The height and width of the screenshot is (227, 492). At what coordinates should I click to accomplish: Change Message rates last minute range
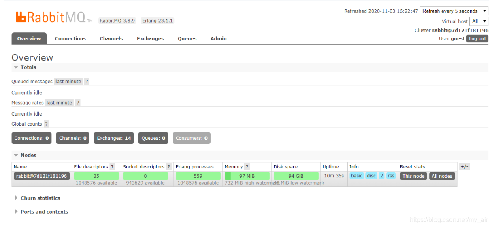tap(59, 103)
